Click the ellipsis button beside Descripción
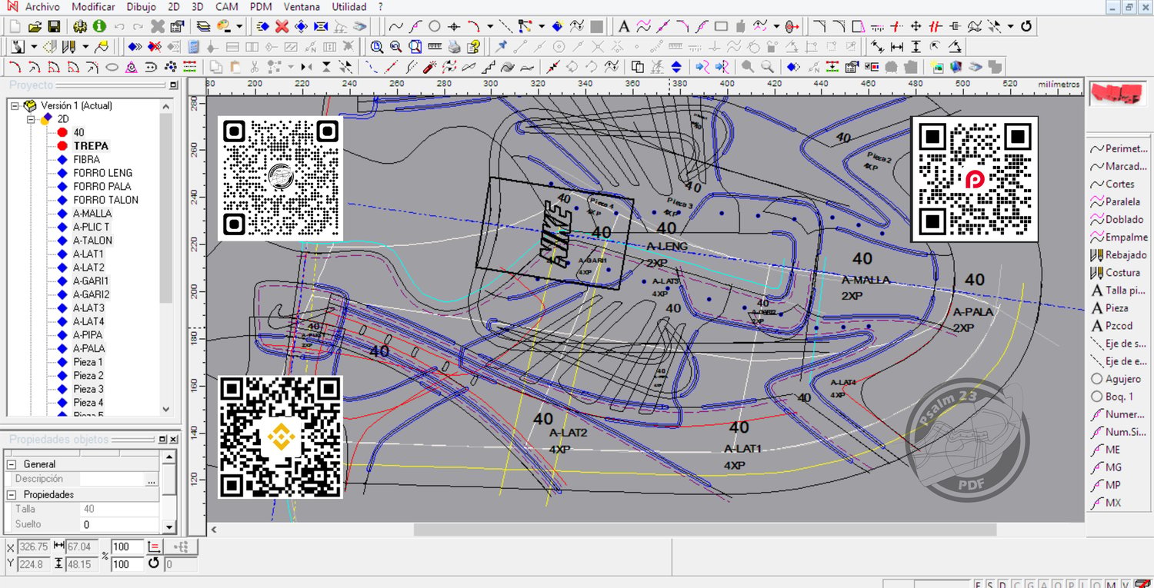 click(152, 480)
